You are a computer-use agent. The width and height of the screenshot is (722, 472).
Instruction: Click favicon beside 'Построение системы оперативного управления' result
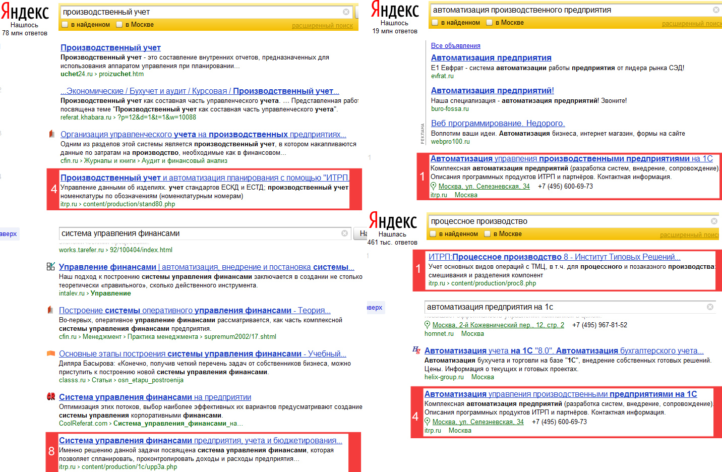point(50,310)
